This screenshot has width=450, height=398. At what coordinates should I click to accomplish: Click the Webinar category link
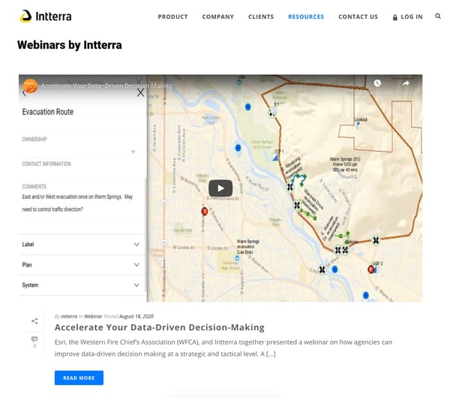point(93,316)
